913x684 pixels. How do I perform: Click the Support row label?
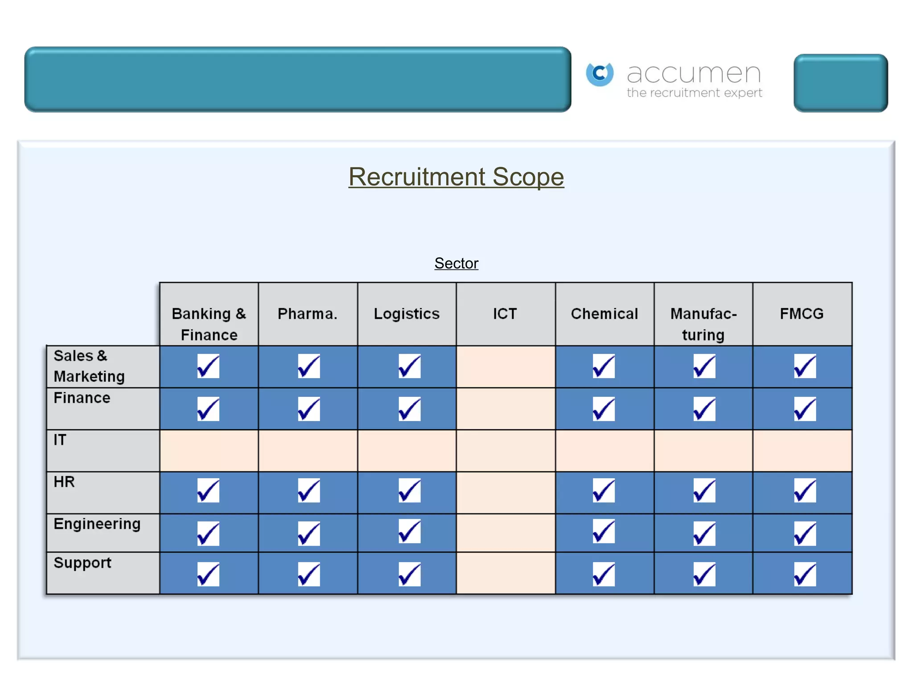[x=103, y=574]
